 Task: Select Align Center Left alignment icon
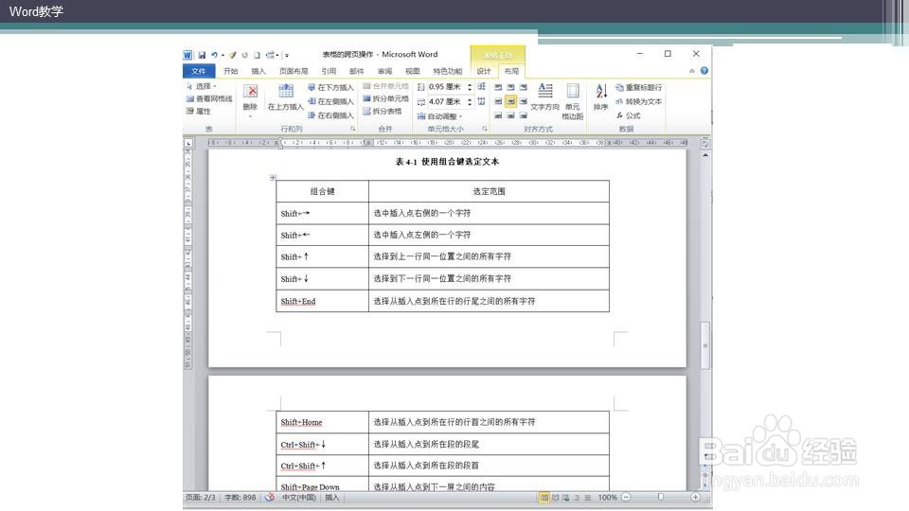click(498, 101)
